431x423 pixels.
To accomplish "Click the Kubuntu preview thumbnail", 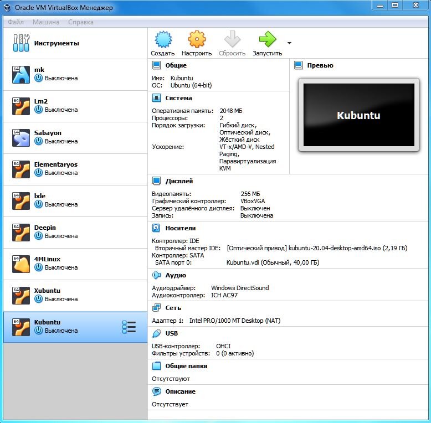I will click(359, 115).
